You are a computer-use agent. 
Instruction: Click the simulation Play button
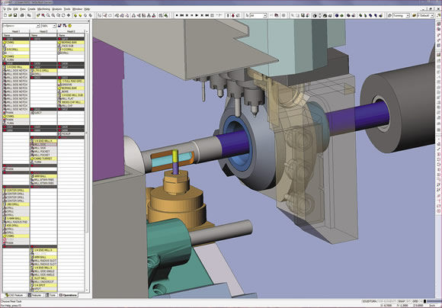(197, 15)
